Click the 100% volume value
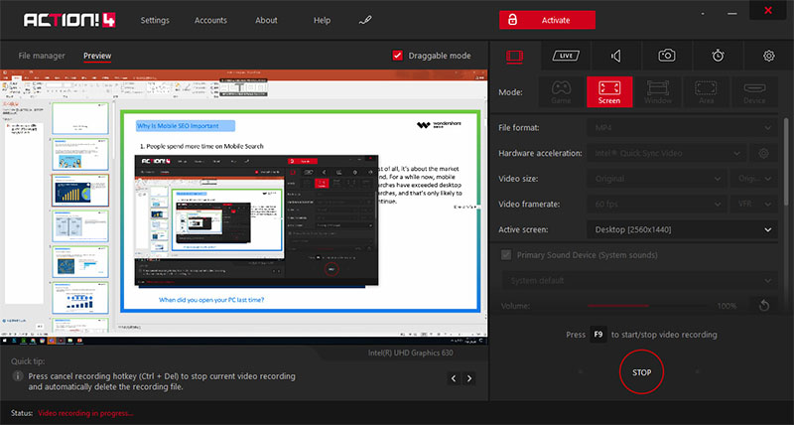The height and width of the screenshot is (425, 794). (727, 306)
